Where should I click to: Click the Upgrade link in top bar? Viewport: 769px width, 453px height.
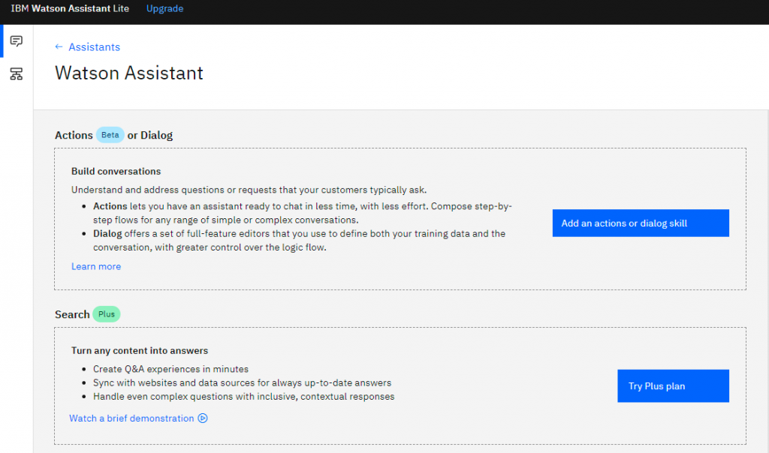pos(164,8)
